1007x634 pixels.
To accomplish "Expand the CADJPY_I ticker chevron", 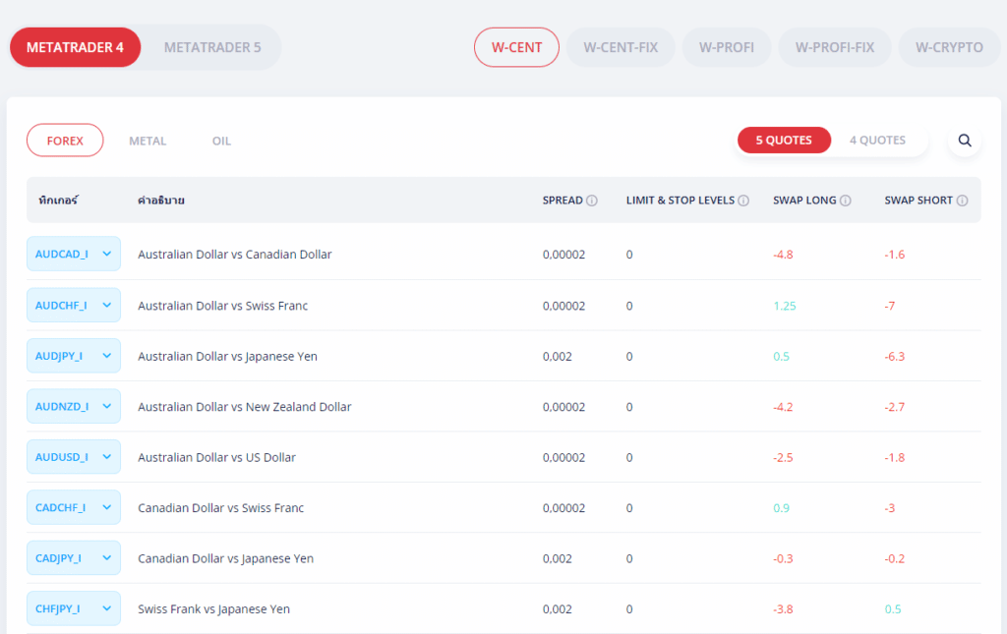I will point(106,558).
